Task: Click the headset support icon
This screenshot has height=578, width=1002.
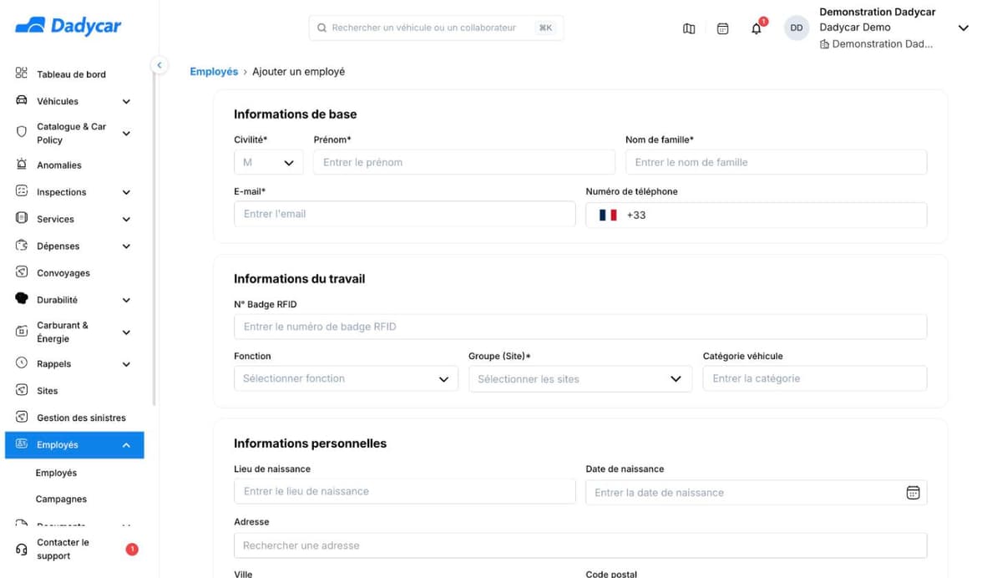Action: coord(22,549)
